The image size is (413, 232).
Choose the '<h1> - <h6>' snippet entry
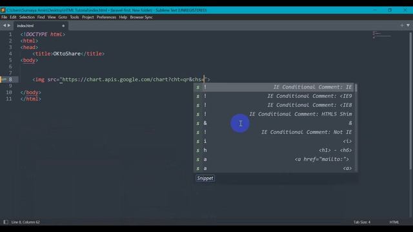274,150
